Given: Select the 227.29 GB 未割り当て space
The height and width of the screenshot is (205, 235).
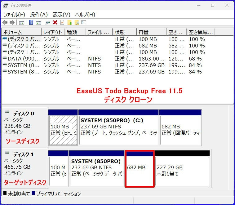Looking at the screenshot, I should click(182, 168).
